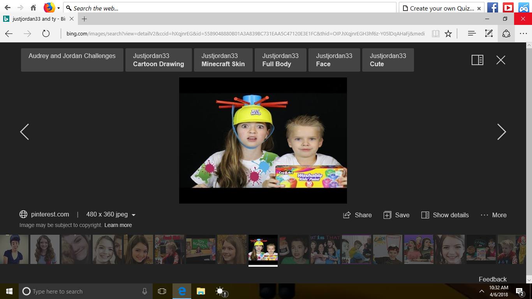Select Justjordan33 Full Body suggestion
Screen dimensions: 532x299
click(x=280, y=60)
